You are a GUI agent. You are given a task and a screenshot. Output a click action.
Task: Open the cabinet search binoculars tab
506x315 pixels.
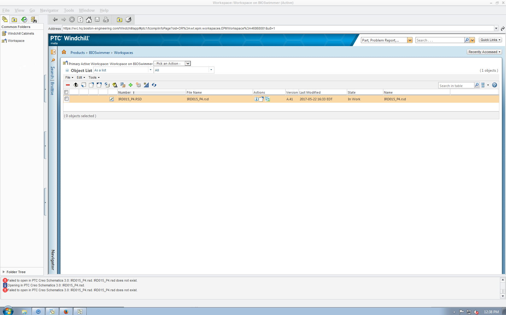click(34, 20)
